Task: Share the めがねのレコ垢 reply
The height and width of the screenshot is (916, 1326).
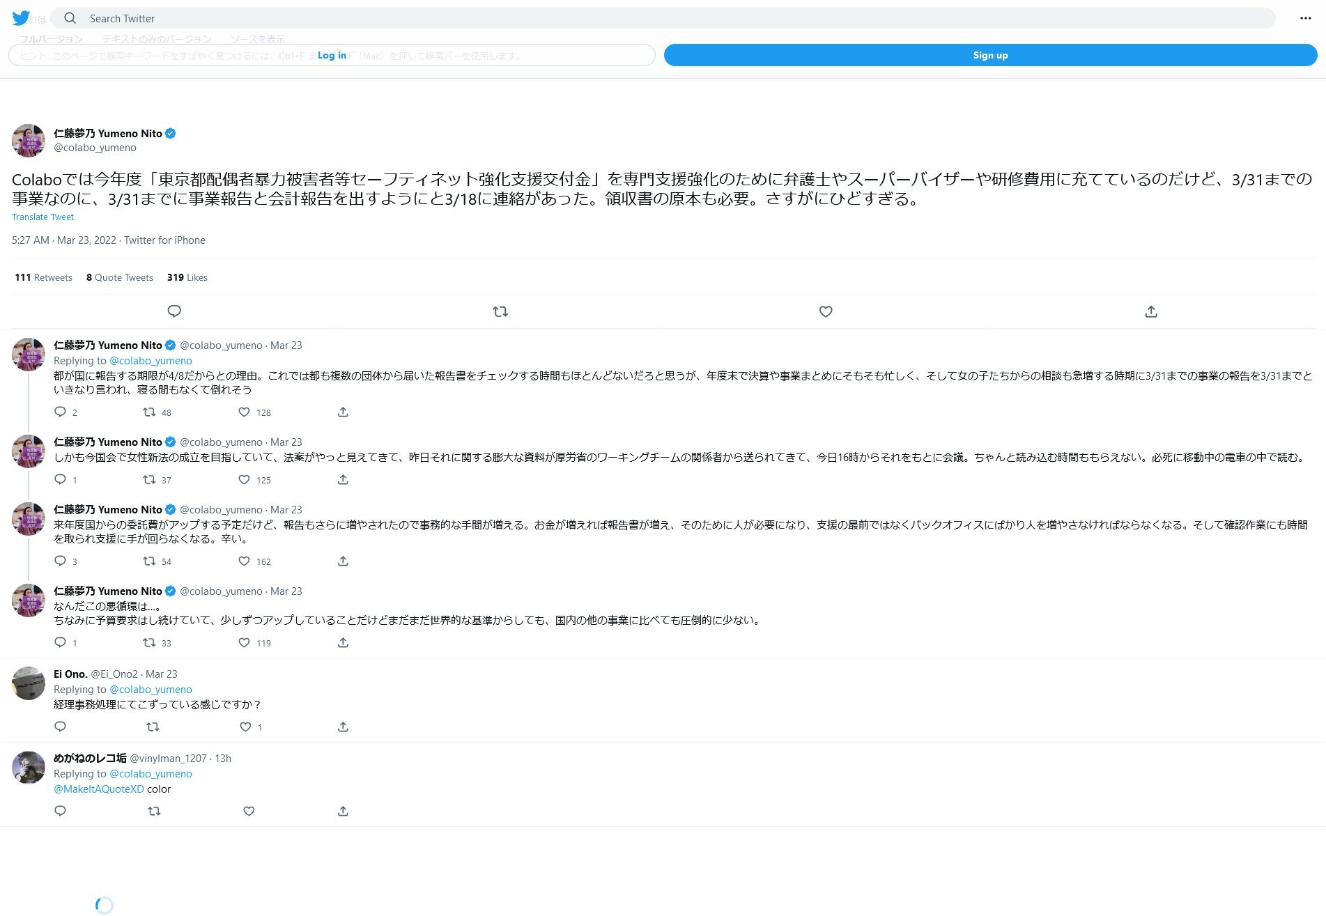Action: 343,812
